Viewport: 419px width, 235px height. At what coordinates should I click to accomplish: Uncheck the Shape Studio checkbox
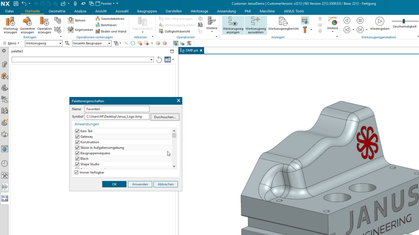pos(77,164)
